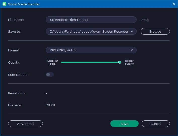The image size is (178, 136).
Task: Cancel the export dialog
Action: point(156,124)
